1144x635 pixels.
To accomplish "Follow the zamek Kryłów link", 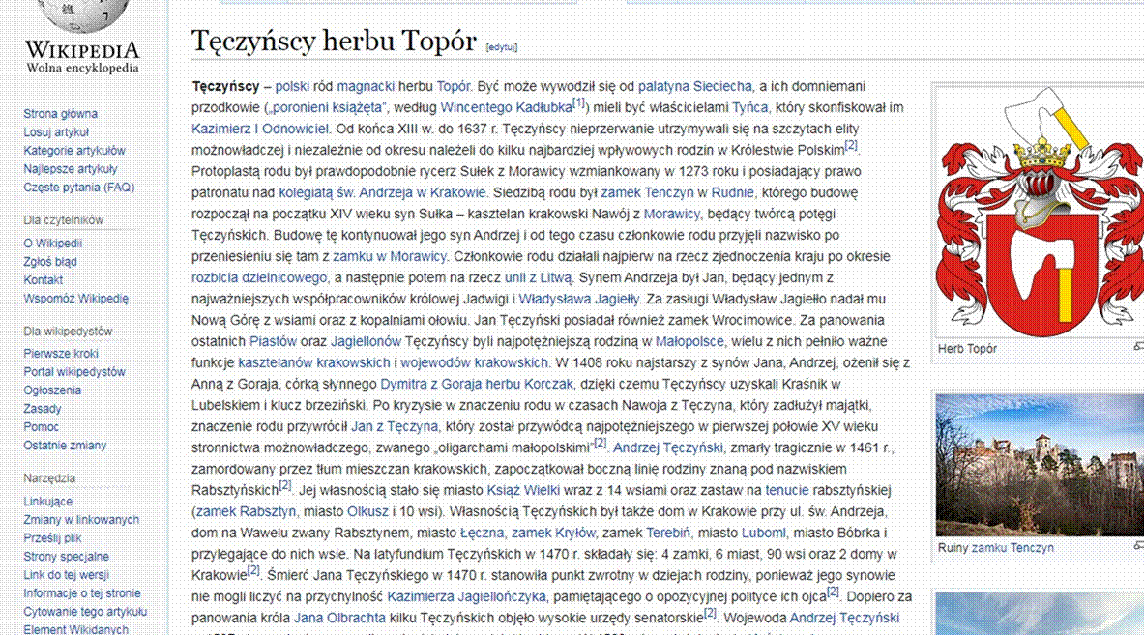I will (x=553, y=533).
